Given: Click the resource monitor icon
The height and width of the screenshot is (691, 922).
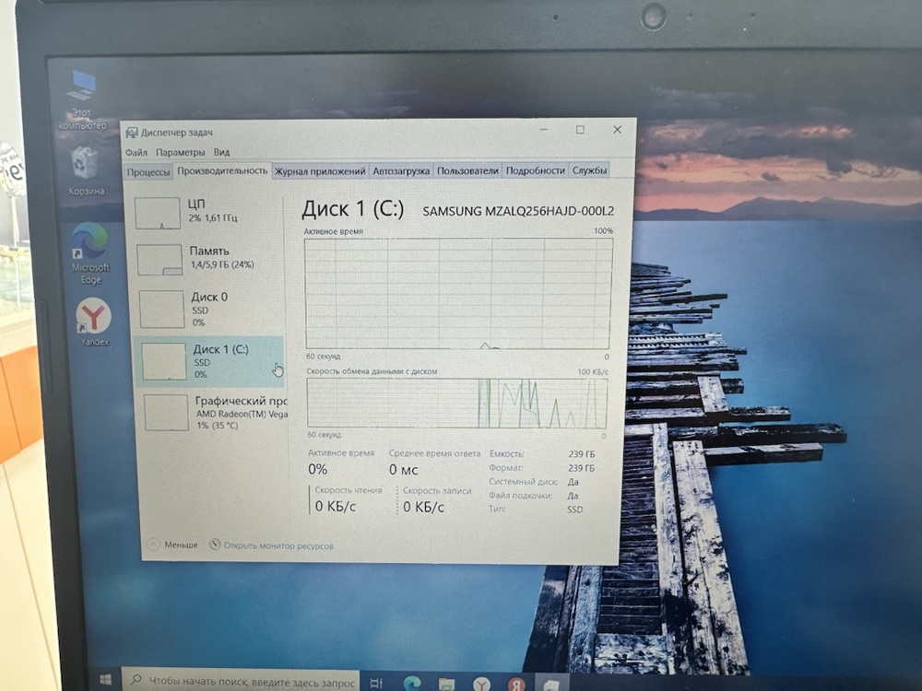Looking at the screenshot, I should coord(215,545).
